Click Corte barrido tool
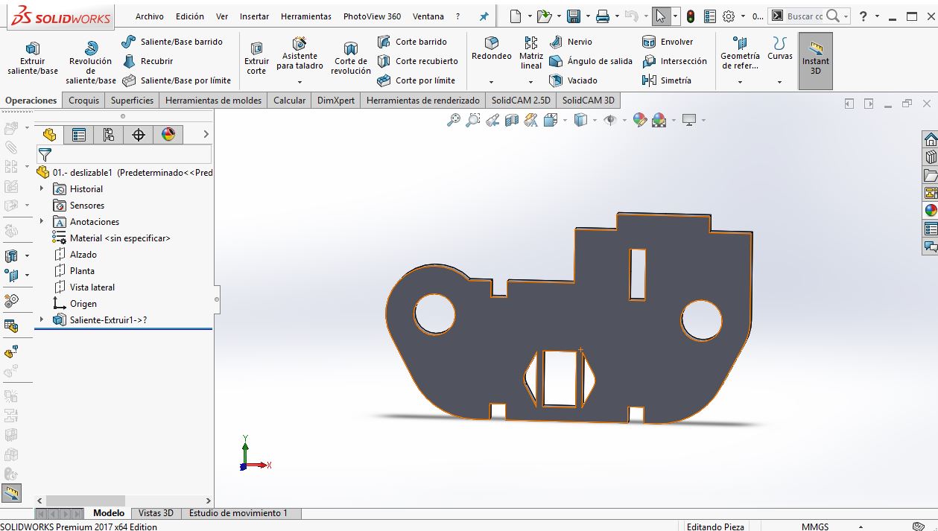Screen dimensions: 938x531 (412, 42)
